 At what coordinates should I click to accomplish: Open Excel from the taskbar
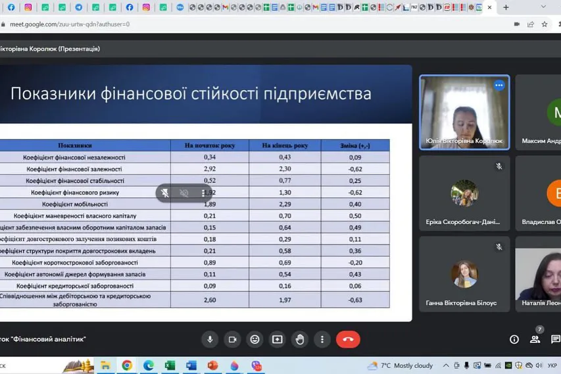[170, 365]
